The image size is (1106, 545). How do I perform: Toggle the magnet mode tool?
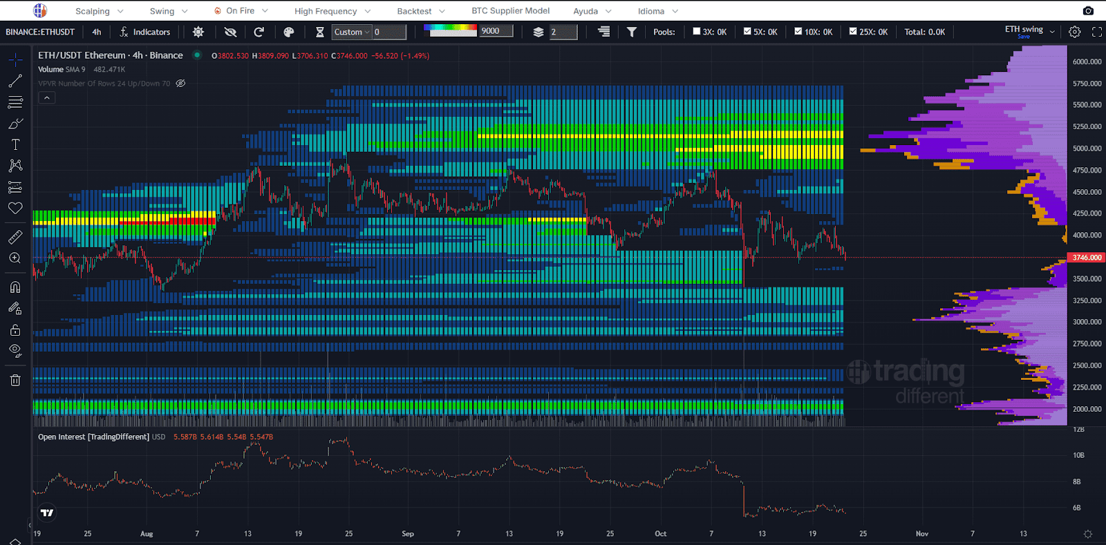[15, 287]
